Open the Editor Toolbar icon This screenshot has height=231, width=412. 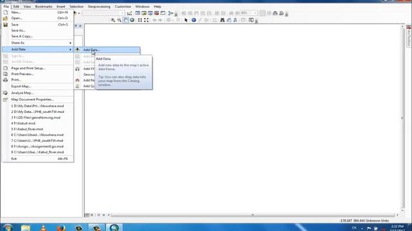(129, 13)
